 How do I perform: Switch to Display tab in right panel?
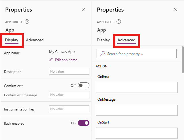click(x=103, y=40)
